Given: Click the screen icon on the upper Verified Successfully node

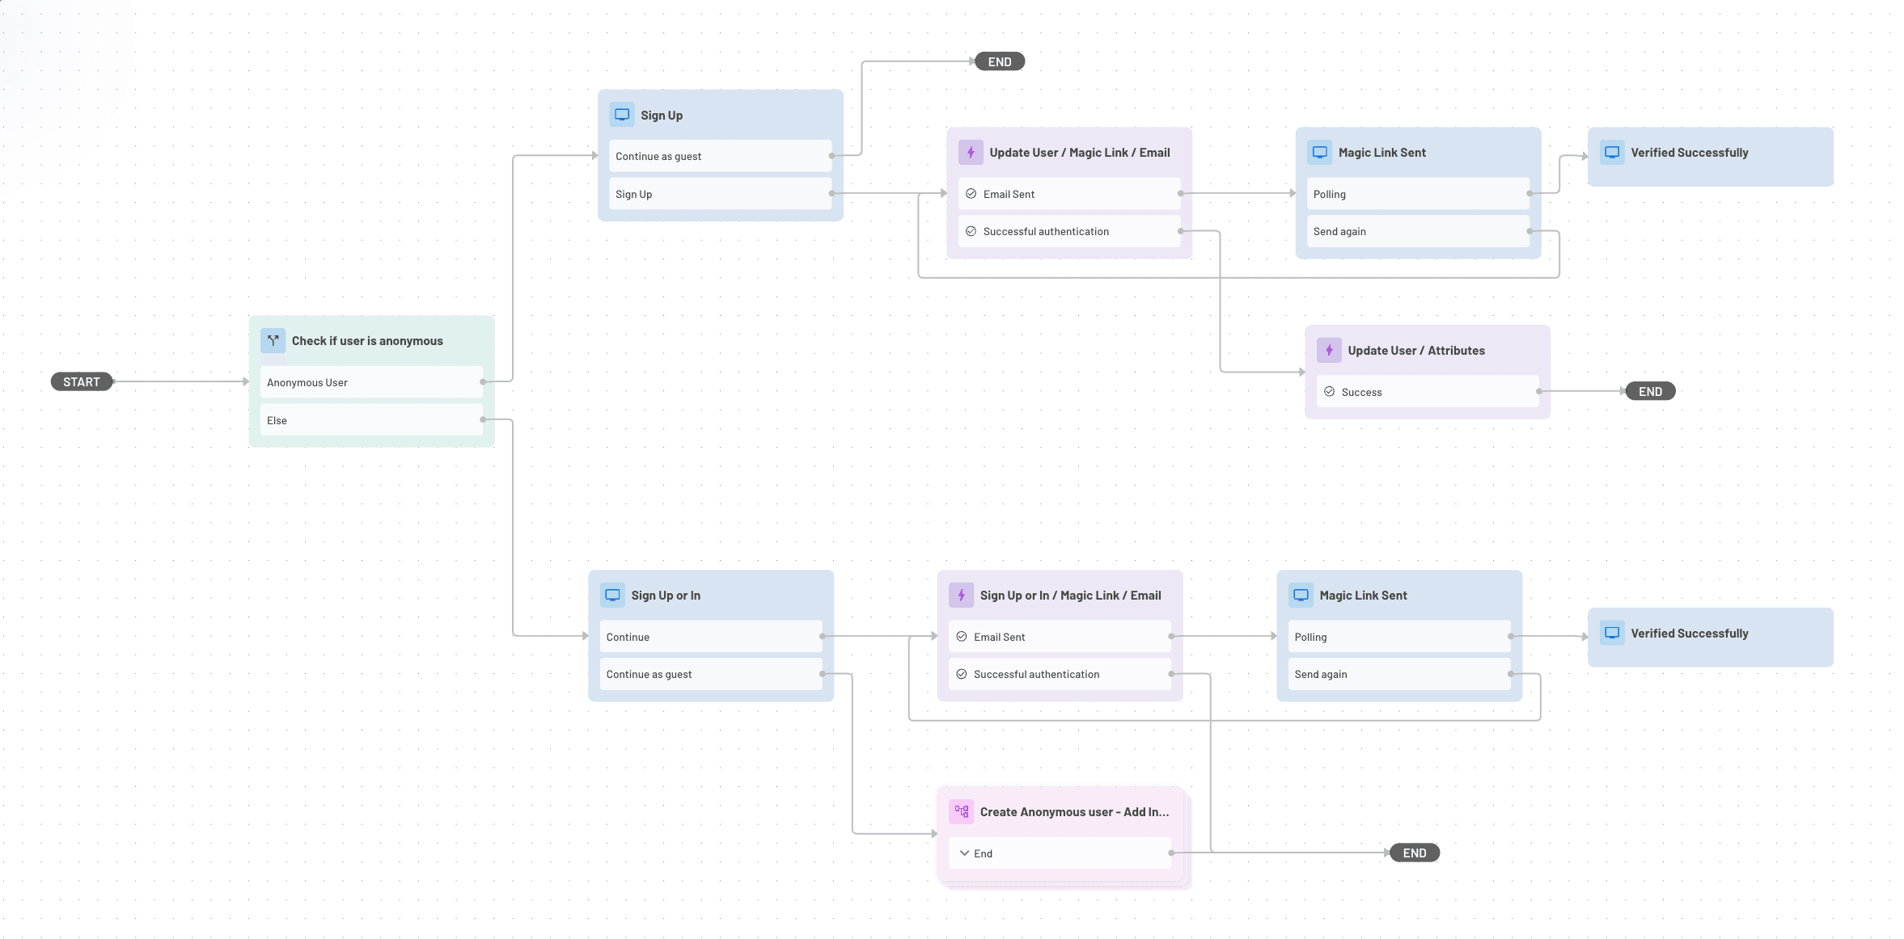Looking at the screenshot, I should 1611,151.
